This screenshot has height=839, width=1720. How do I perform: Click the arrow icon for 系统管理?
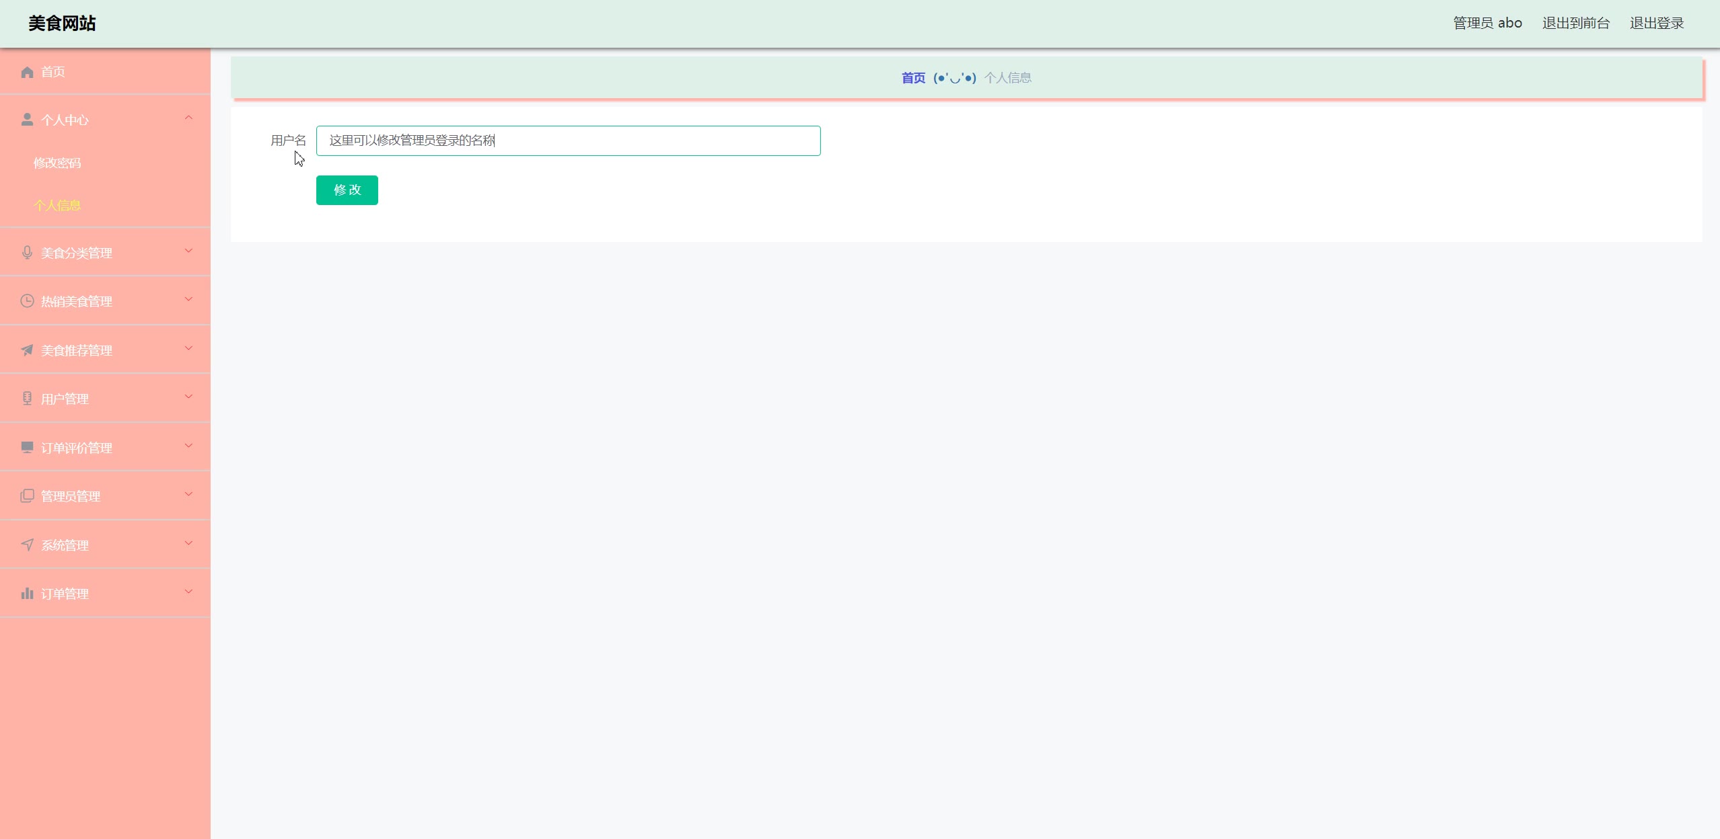27,545
